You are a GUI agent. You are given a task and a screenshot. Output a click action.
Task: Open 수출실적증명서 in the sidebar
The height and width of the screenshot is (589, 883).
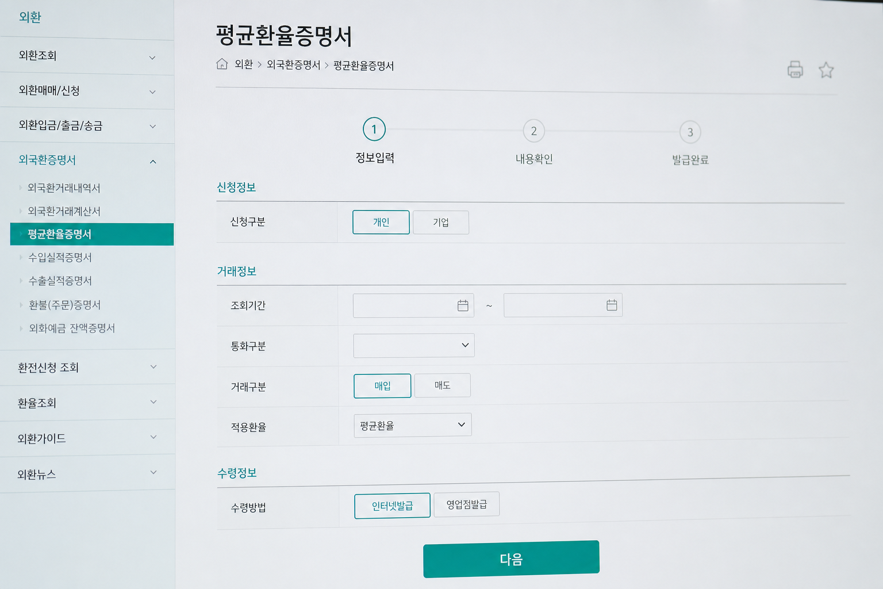pos(60,281)
